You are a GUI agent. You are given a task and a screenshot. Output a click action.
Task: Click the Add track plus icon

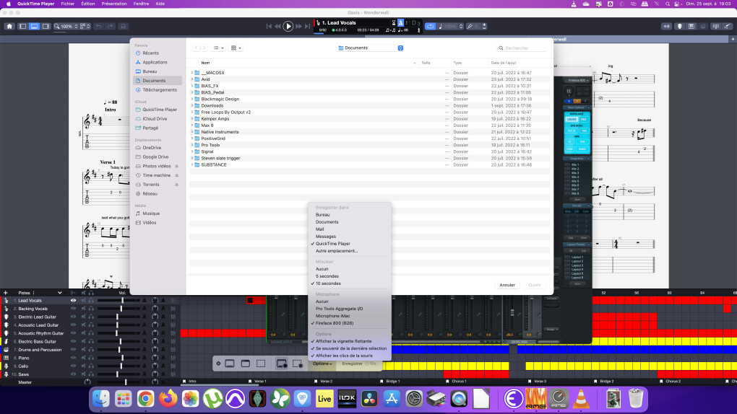tap(6, 292)
